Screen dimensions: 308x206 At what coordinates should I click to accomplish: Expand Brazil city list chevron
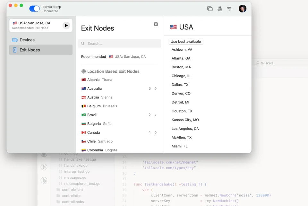pyautogui.click(x=156, y=115)
